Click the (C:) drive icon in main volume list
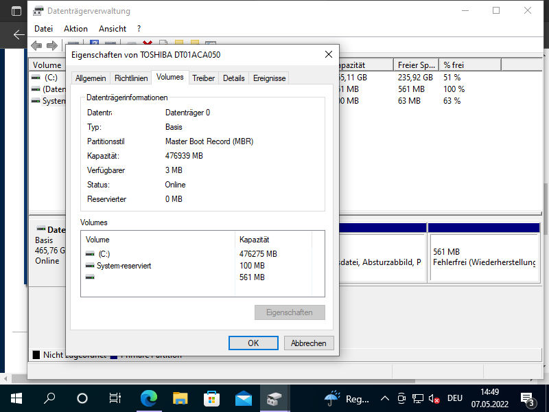 (36, 77)
